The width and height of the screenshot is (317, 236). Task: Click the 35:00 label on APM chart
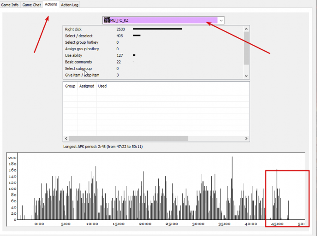coord(224,224)
